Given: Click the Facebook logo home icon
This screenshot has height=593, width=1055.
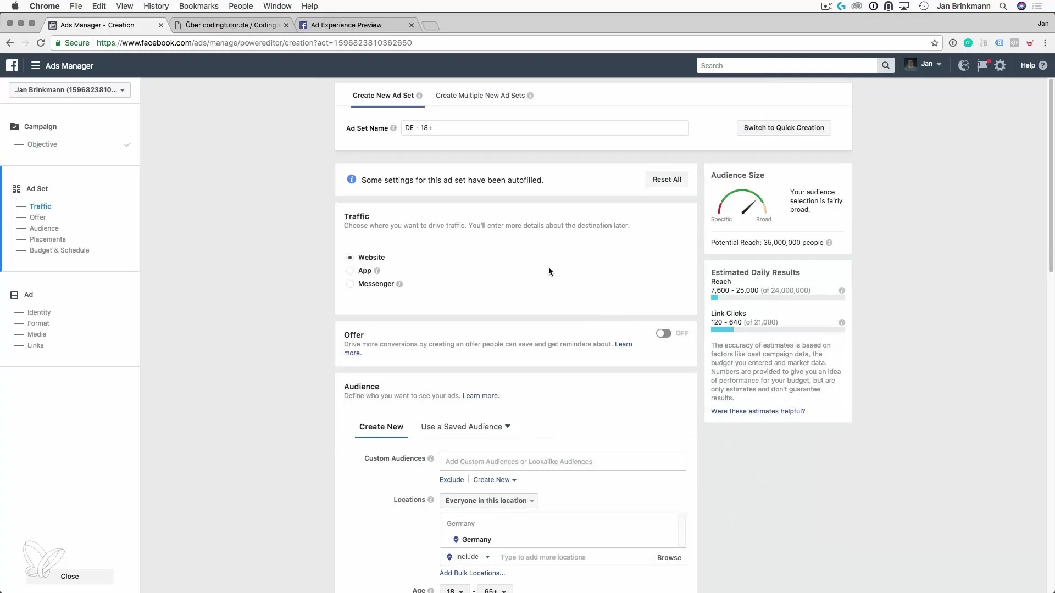Looking at the screenshot, I should (x=12, y=65).
